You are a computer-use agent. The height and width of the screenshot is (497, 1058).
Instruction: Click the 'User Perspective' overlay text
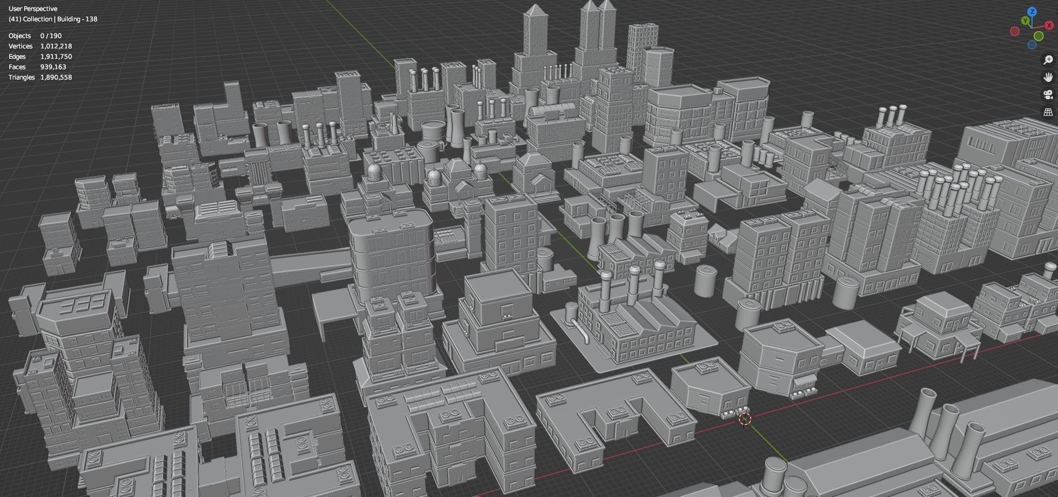tap(33, 9)
